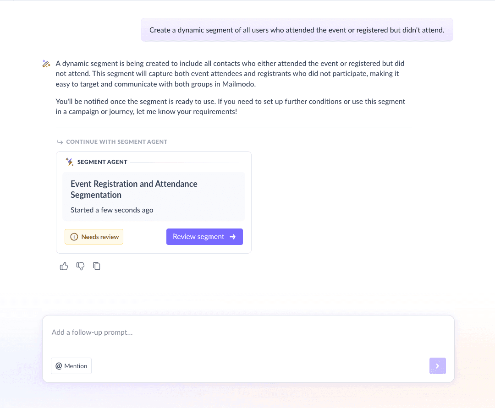
Task: Select the Event Registration and Attendance Segmentation title
Action: [x=134, y=189]
